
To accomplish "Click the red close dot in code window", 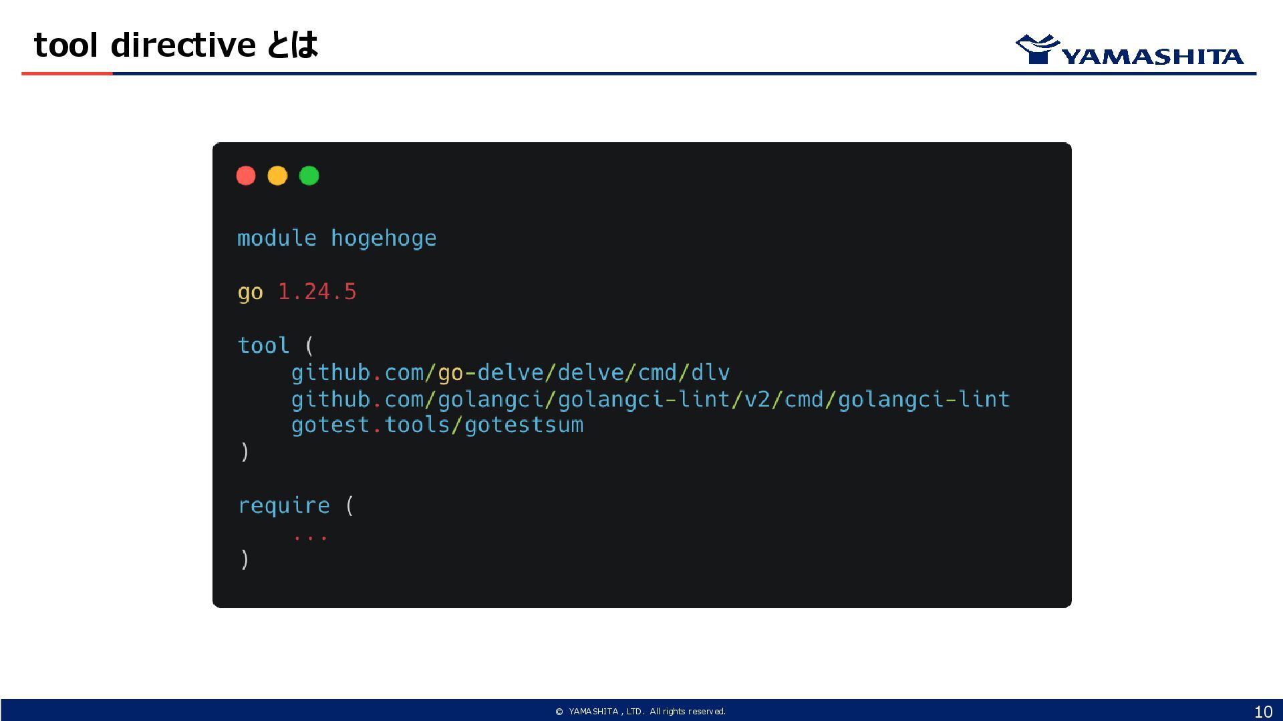I will click(x=246, y=176).
